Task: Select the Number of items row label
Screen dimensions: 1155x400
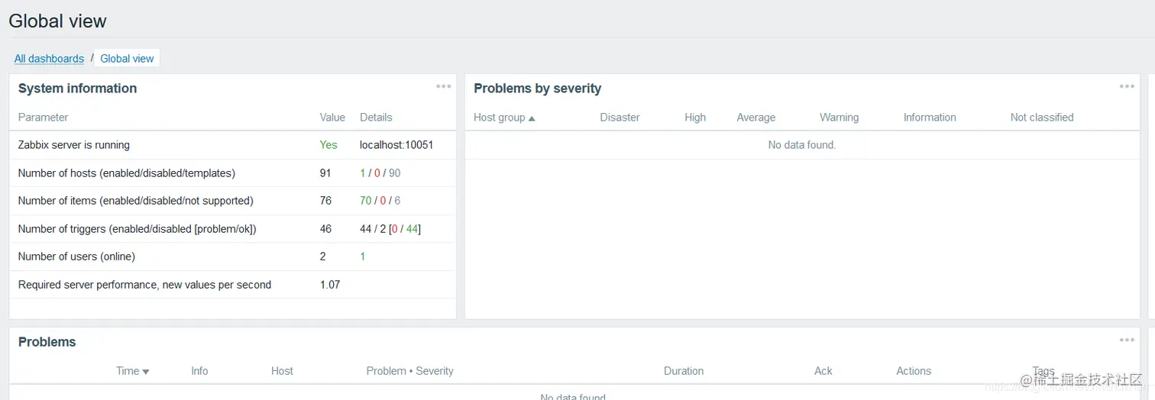Action: coord(136,201)
